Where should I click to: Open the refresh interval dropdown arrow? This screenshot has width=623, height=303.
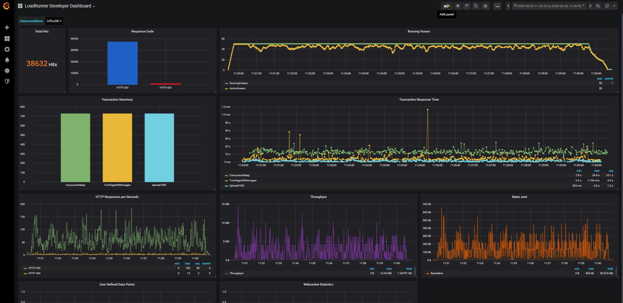614,6
